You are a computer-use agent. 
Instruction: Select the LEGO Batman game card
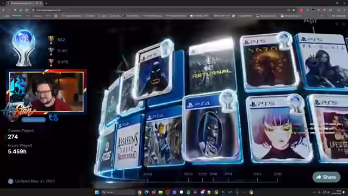[x=153, y=71]
